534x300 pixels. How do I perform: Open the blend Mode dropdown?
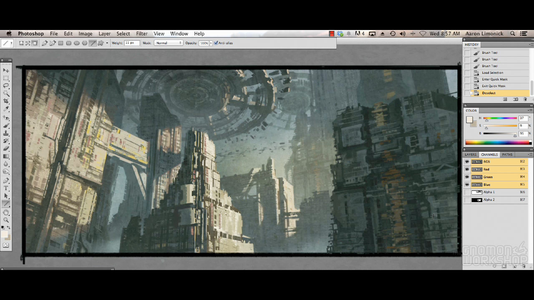168,42
